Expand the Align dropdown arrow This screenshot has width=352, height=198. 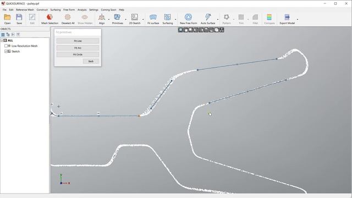tap(109, 20)
